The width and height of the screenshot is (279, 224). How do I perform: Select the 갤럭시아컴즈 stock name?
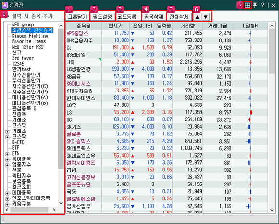81,163
